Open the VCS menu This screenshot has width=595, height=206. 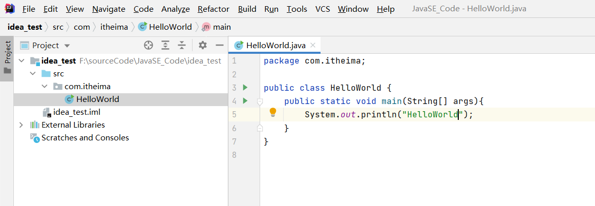coord(323,9)
